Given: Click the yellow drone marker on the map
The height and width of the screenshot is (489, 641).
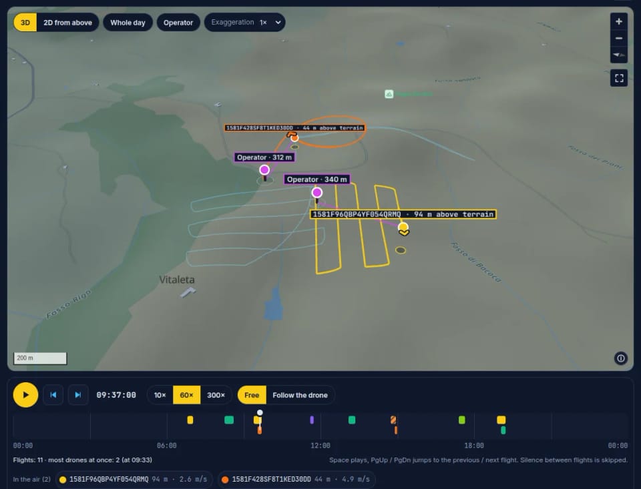Looking at the screenshot, I should click(x=403, y=227).
